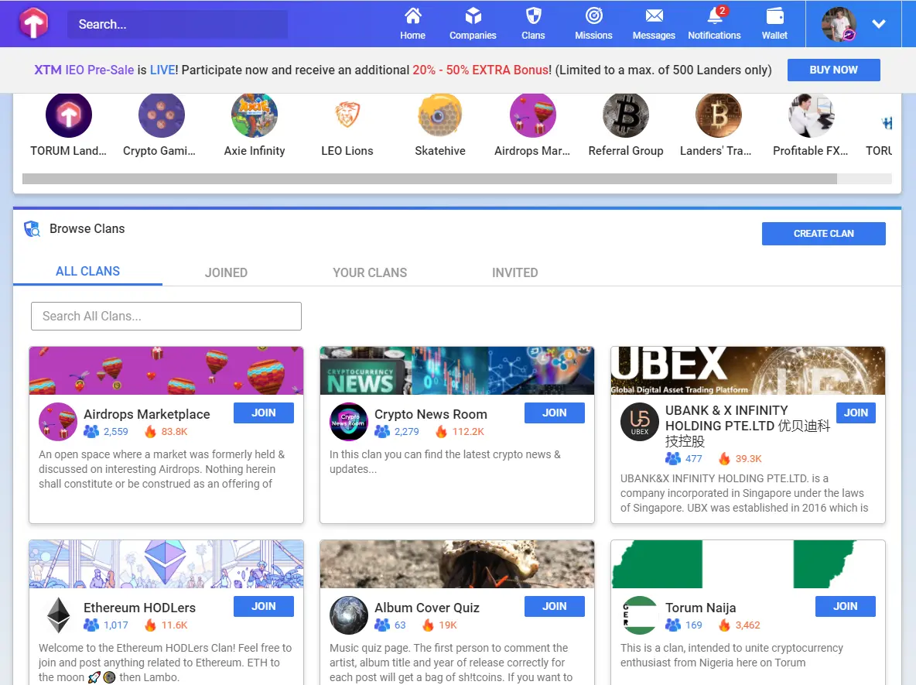Click the Ethereum diamond logo avatar

click(x=58, y=615)
